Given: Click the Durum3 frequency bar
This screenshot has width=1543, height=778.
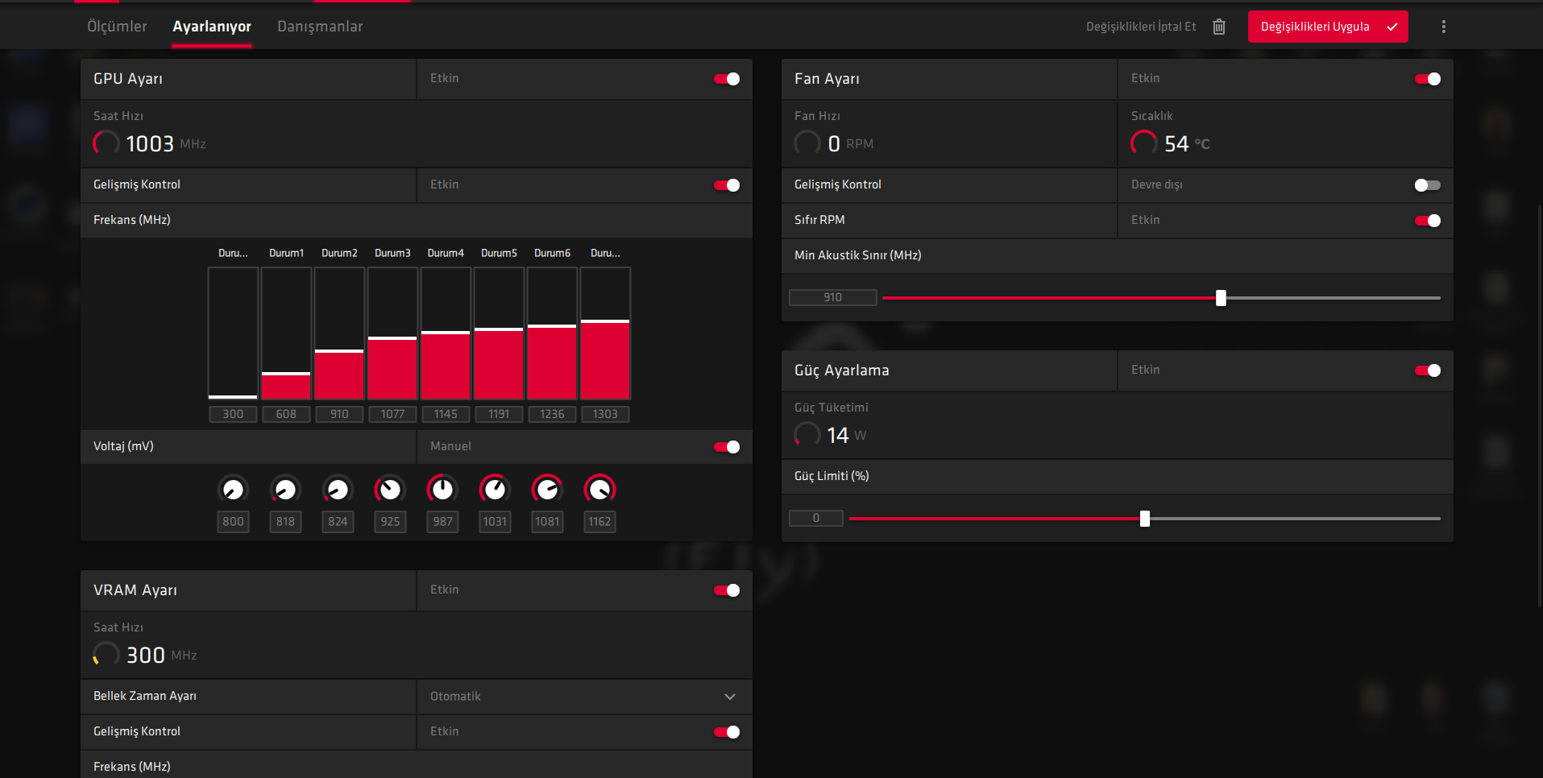Looking at the screenshot, I should (392, 333).
